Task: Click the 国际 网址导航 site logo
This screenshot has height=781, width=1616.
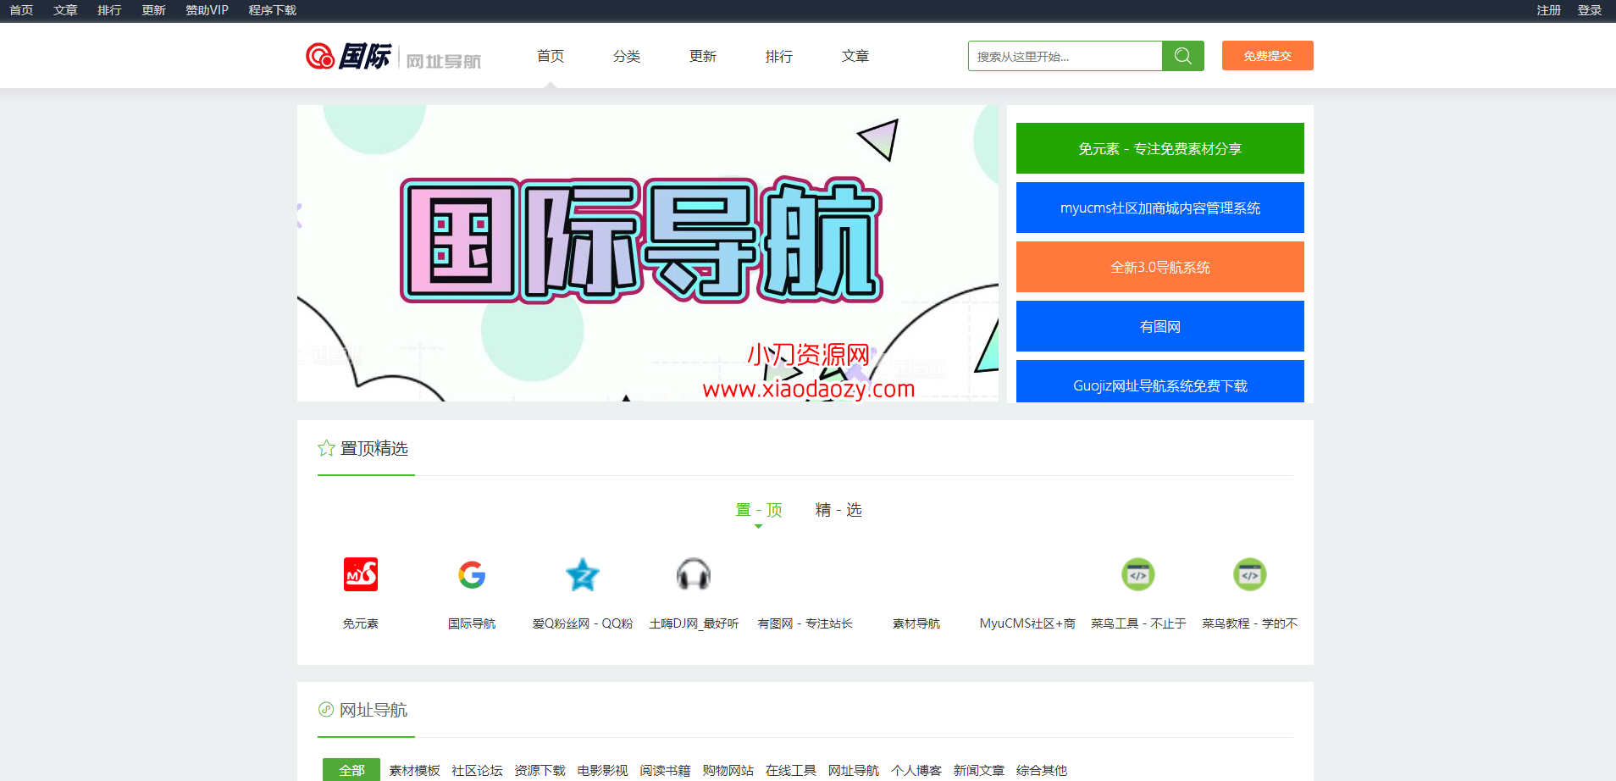Action: [x=393, y=57]
